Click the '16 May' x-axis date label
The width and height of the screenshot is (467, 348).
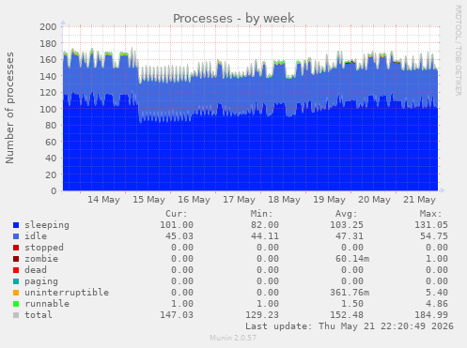tap(194, 200)
